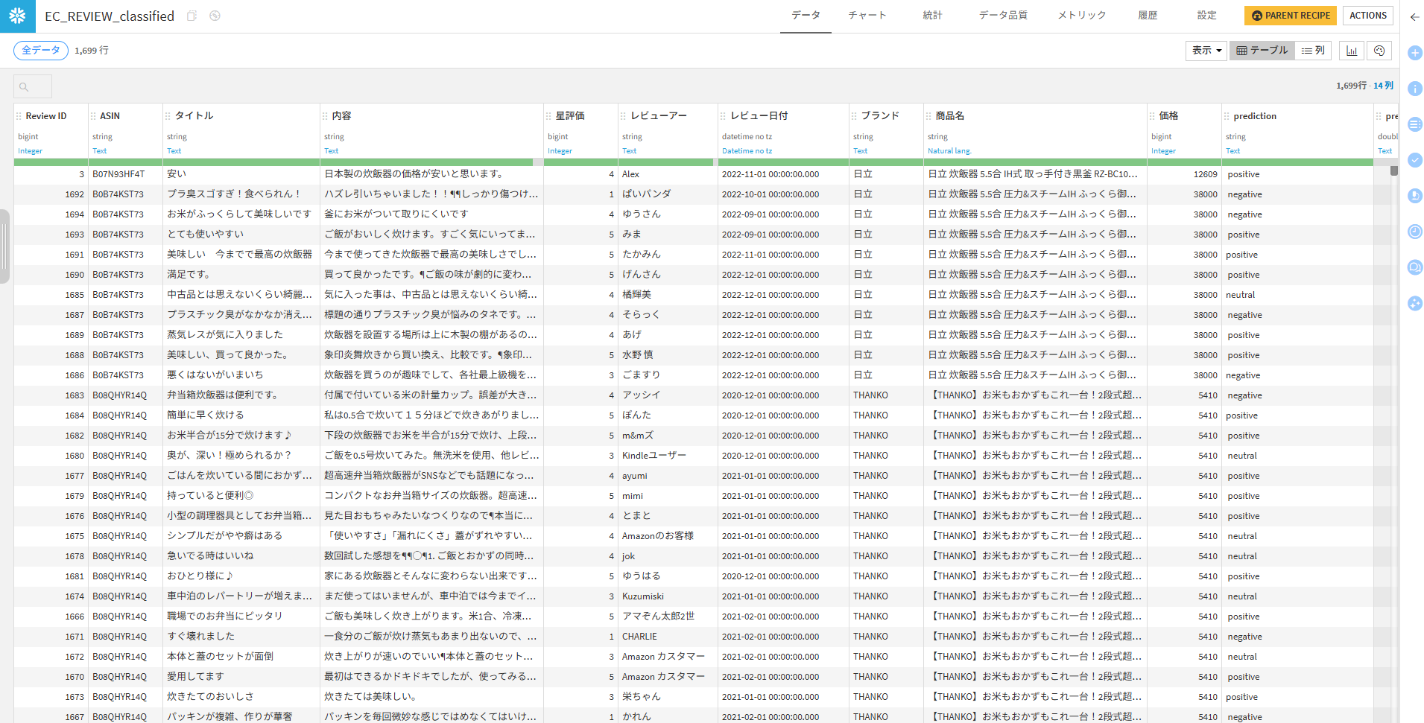The height and width of the screenshot is (723, 1424).
Task: Switch to the 統計 tab
Action: [x=933, y=16]
